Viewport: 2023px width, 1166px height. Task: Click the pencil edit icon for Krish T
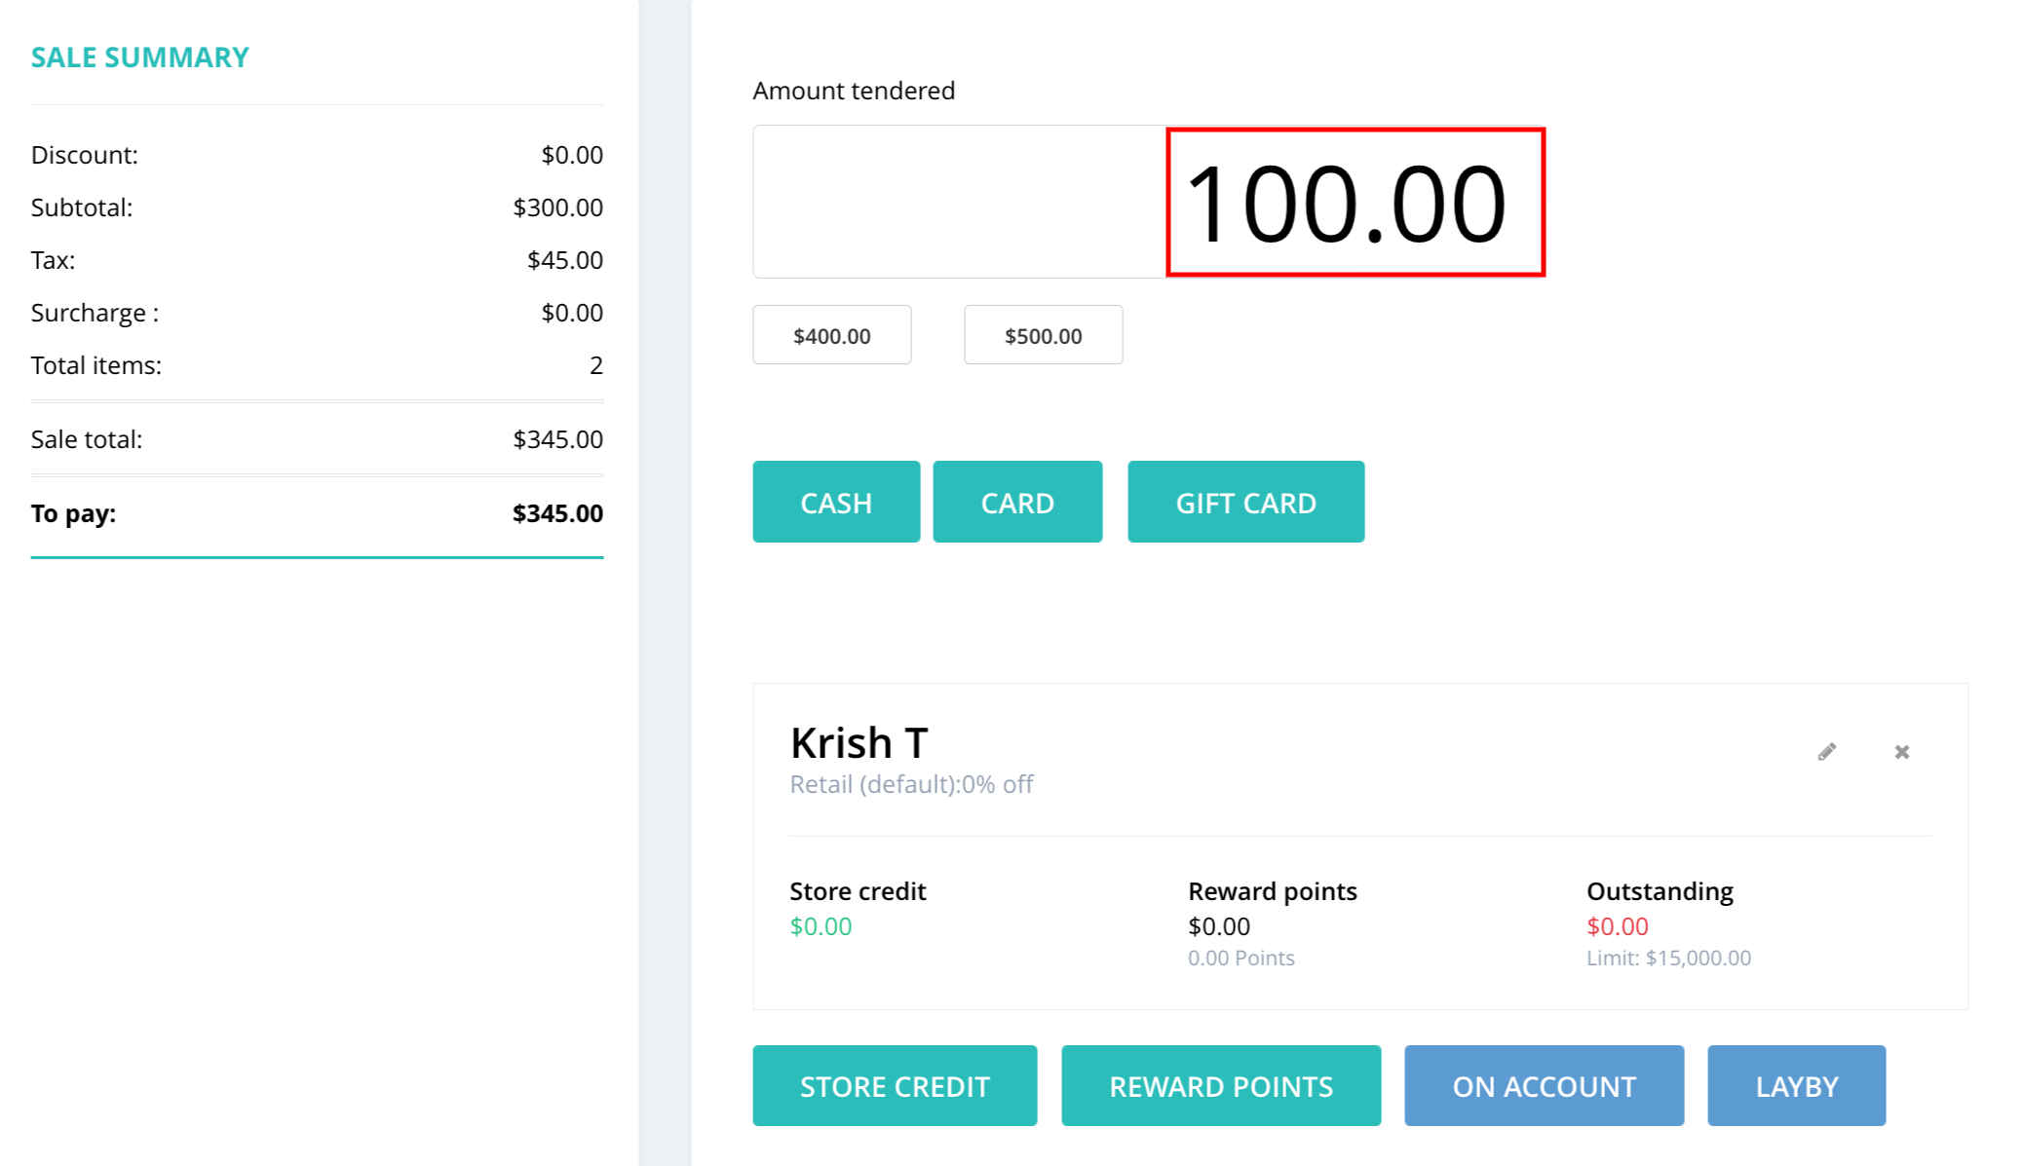coord(1827,752)
